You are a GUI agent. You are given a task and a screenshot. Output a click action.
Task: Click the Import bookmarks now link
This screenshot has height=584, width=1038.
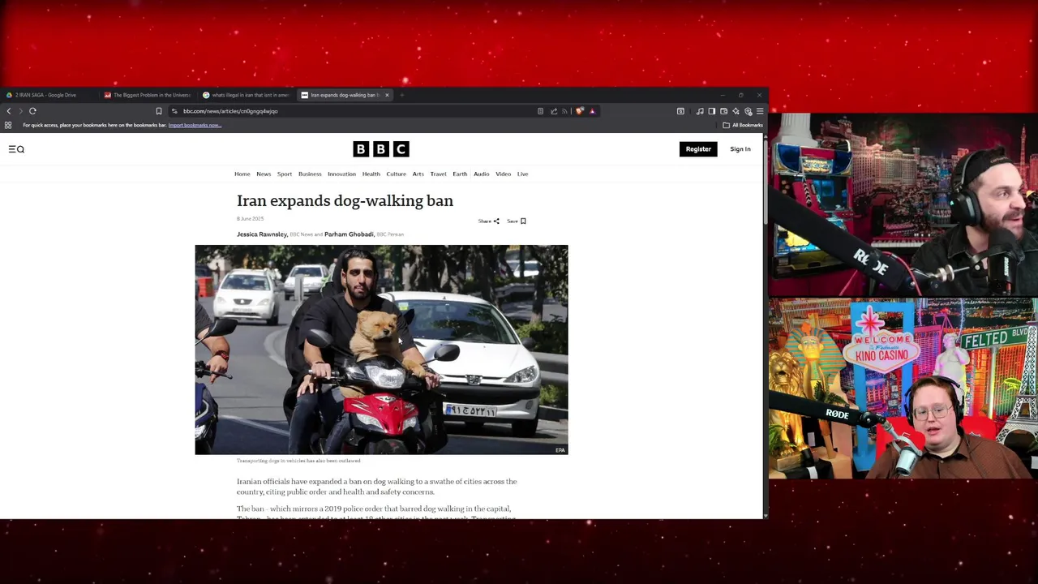coord(195,125)
